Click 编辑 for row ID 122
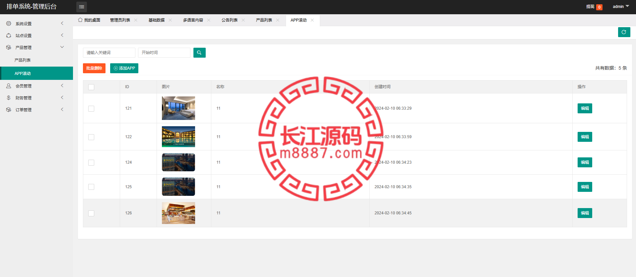Viewport: 636px width, 277px height. pos(585,137)
